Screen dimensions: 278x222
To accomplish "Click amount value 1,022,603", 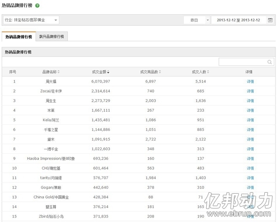I will pos(101,149).
